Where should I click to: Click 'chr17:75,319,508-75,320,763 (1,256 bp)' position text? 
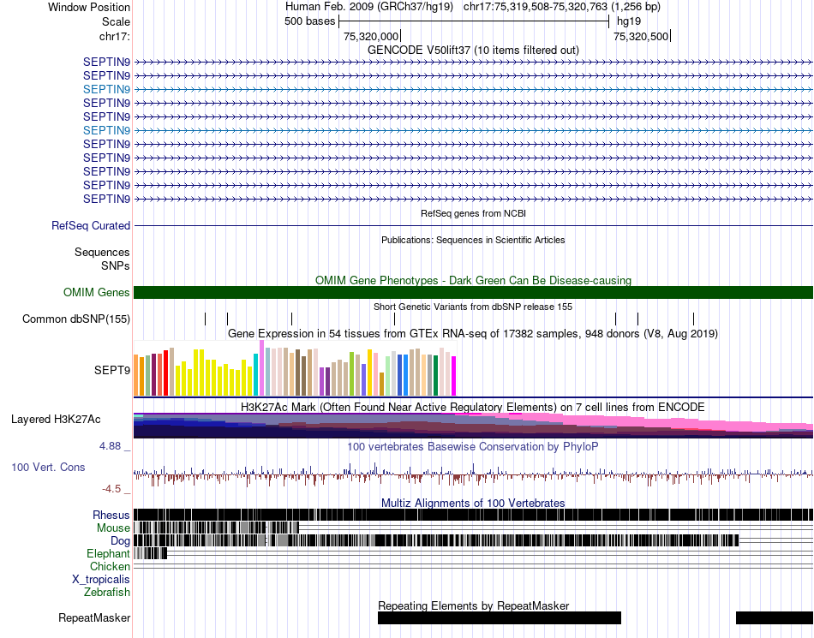pos(562,7)
